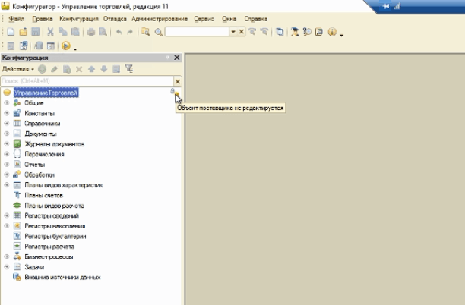Screen dimensions: 465x305
Task: Click the Undo arrow icon
Action: click(x=119, y=32)
